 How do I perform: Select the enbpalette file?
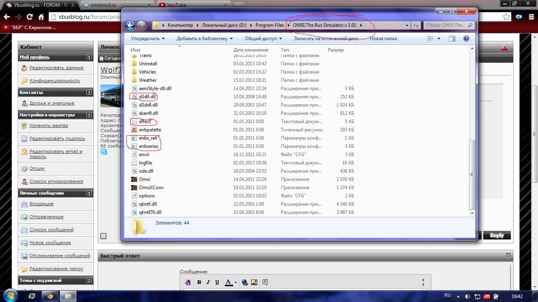150,130
